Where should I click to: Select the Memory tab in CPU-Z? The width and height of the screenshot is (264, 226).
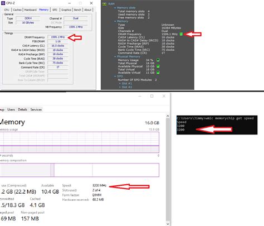(44, 9)
